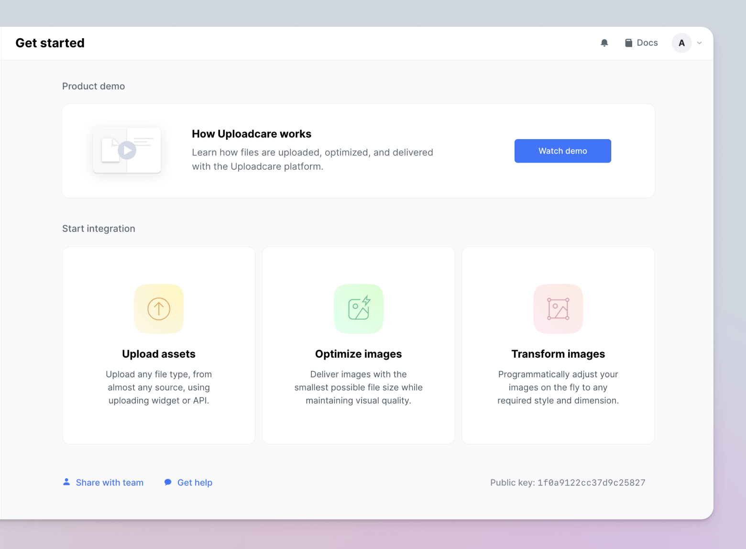Open the notifications bell icon

pos(604,43)
